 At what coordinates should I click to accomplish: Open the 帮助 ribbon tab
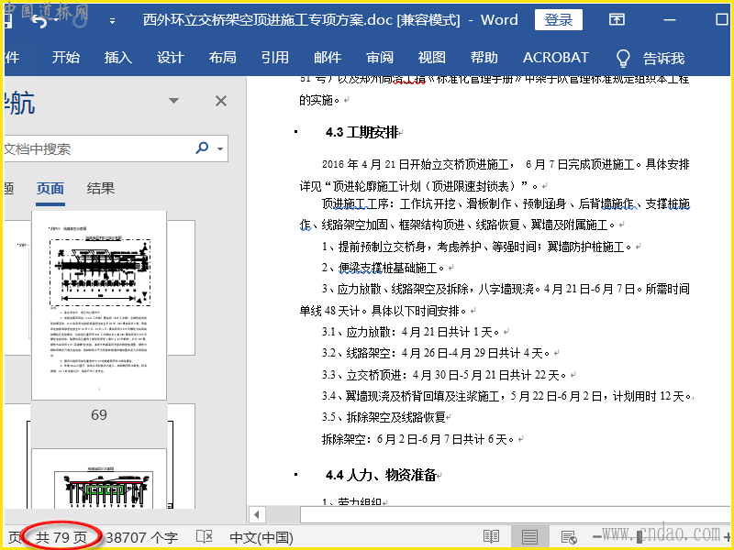click(x=484, y=58)
